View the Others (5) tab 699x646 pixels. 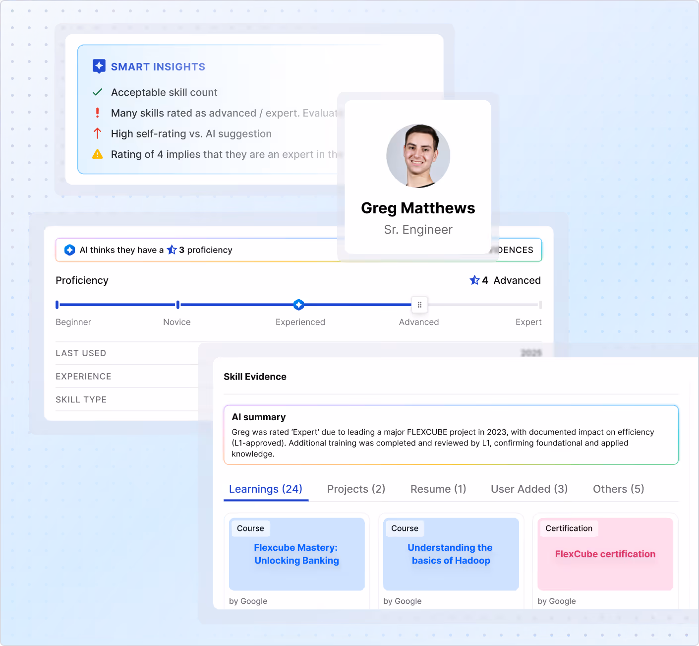[x=618, y=489]
